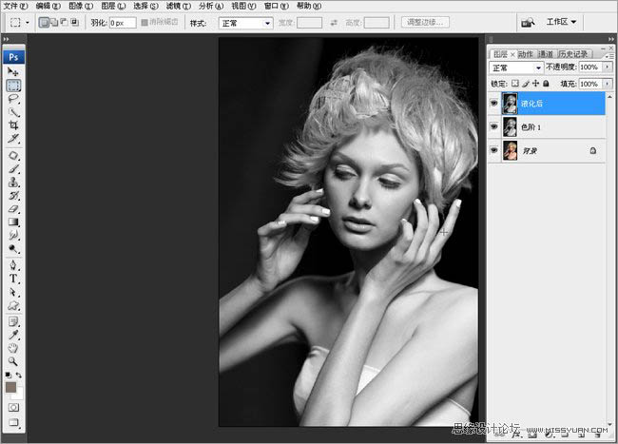618x444 pixels.
Task: Open the layer blend mode dropdown
Action: pos(516,68)
